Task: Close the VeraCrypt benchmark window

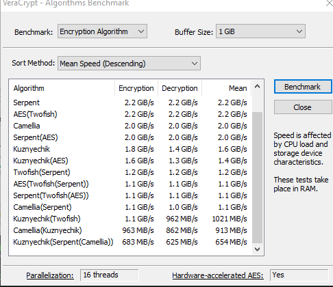Action: coord(330,3)
